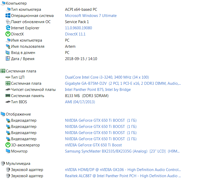Open the Realtek ALC887 sound adapter link
This screenshot has height=180, width=197.
point(123,176)
